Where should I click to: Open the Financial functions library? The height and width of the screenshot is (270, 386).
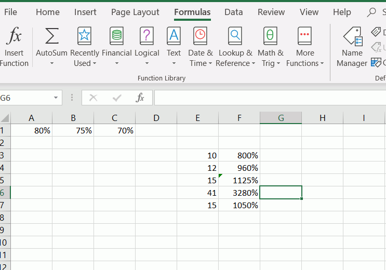point(116,37)
